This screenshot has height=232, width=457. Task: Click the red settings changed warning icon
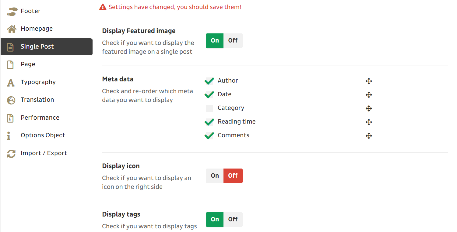[x=103, y=7]
